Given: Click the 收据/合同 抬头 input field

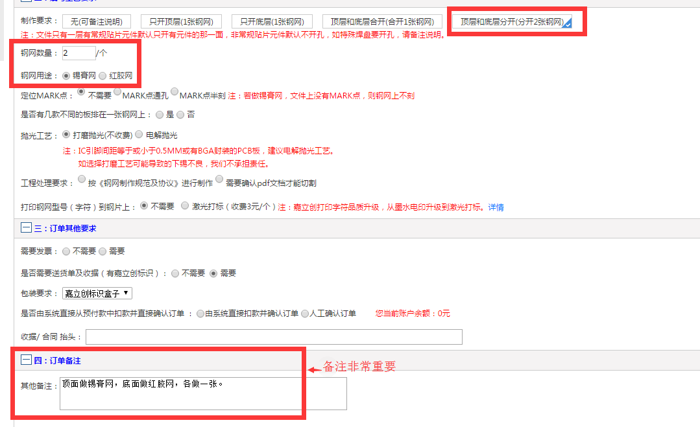Looking at the screenshot, I should [274, 337].
